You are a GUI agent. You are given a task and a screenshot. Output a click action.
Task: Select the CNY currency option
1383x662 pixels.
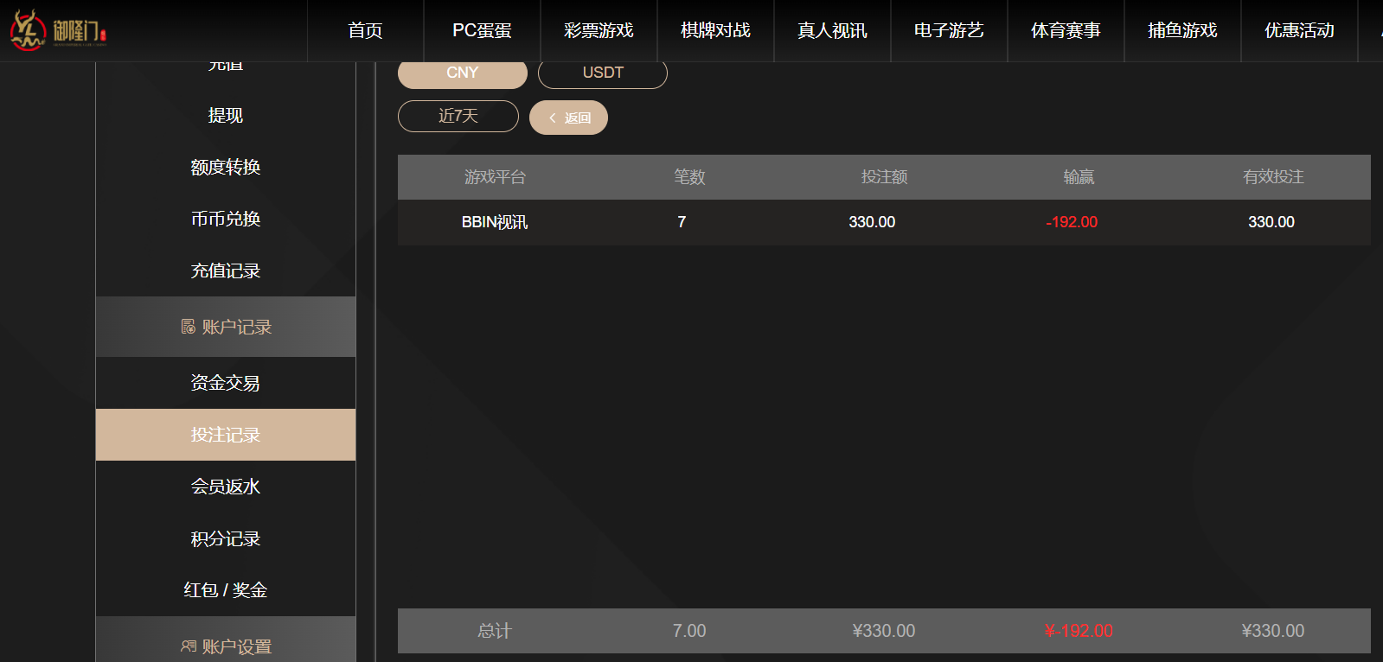tap(463, 73)
